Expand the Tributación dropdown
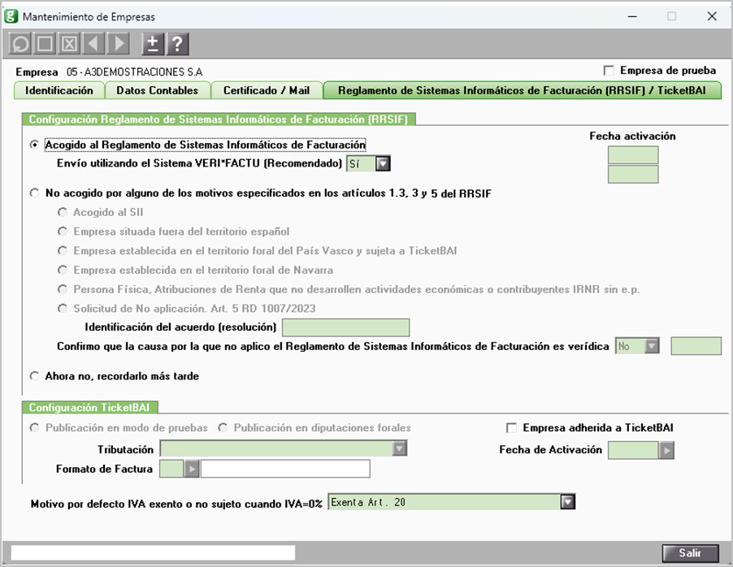This screenshot has width=733, height=567. click(x=399, y=448)
